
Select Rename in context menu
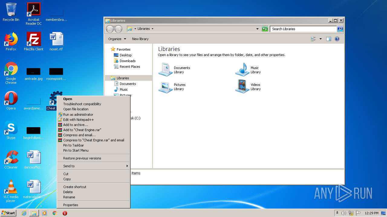click(94, 197)
